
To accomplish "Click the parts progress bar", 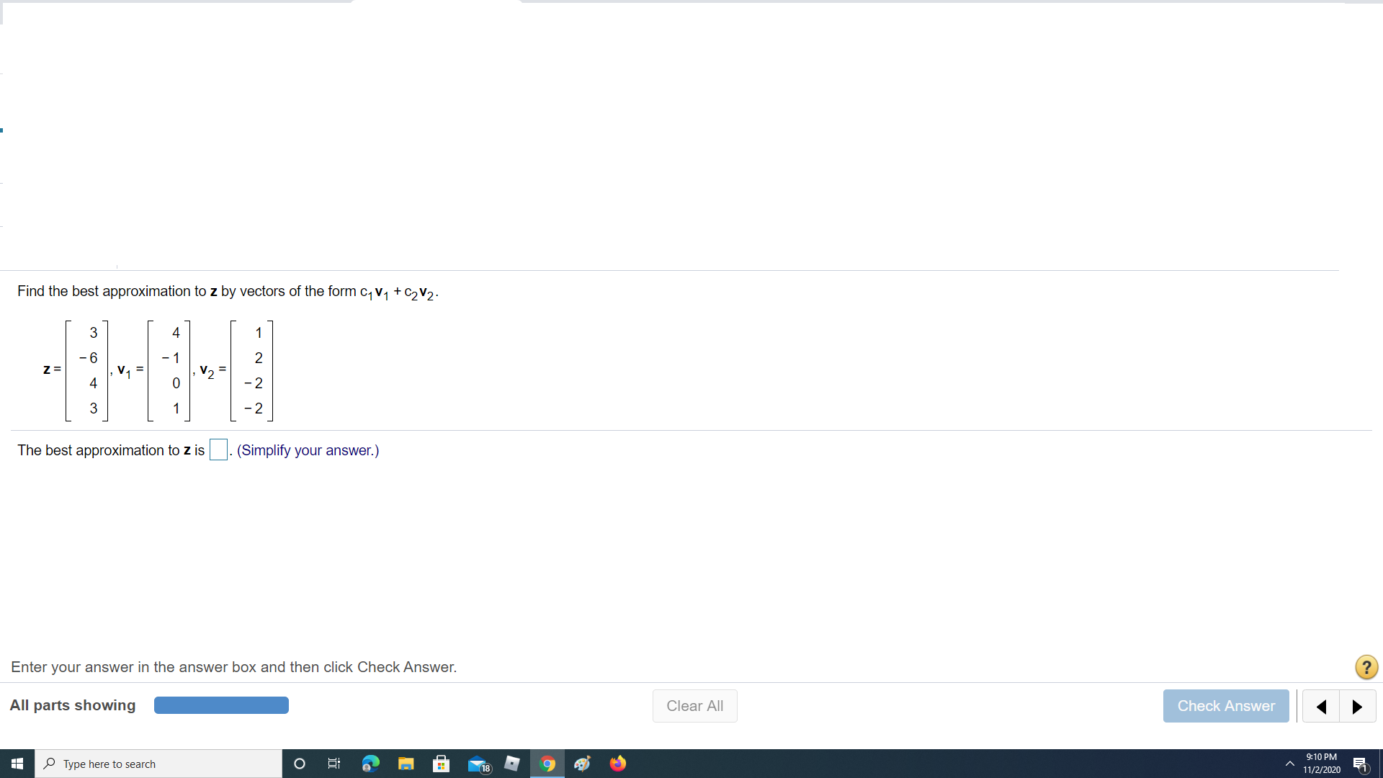I will point(221,705).
